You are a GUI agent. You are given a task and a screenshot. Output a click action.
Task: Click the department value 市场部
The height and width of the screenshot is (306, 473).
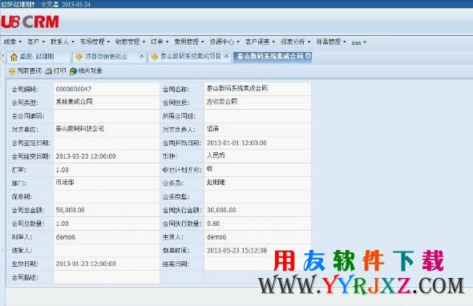[x=65, y=183]
